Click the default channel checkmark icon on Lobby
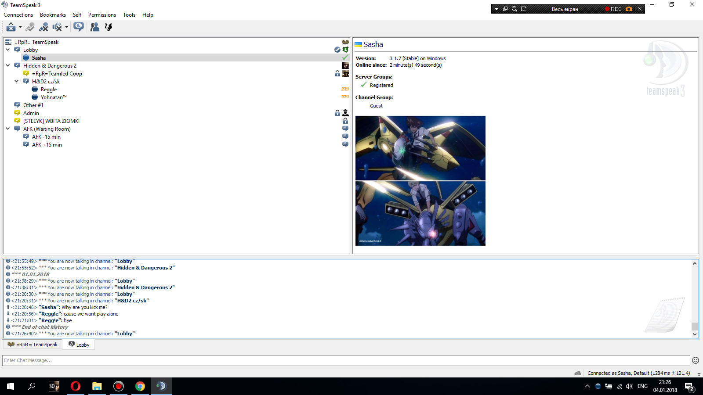Screen dimensions: 703x395 click(337, 50)
